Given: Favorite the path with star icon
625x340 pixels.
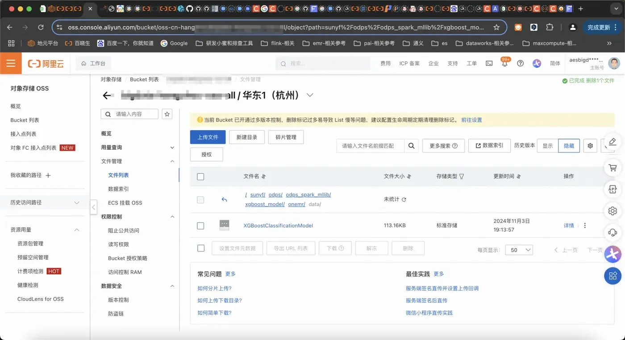Looking at the screenshot, I should pyautogui.click(x=167, y=114).
